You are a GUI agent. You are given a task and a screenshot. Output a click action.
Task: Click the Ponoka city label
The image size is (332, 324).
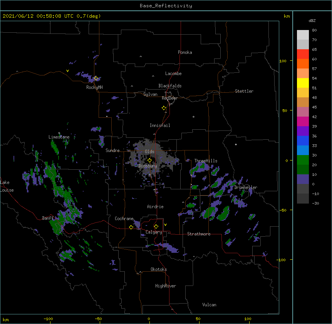click(x=185, y=52)
